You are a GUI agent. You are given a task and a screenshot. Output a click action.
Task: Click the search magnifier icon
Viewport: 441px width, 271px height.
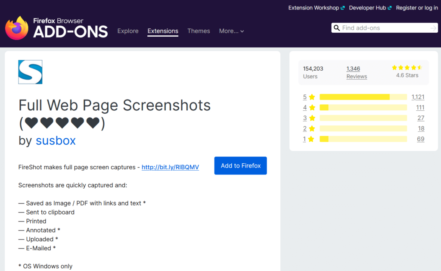point(337,28)
